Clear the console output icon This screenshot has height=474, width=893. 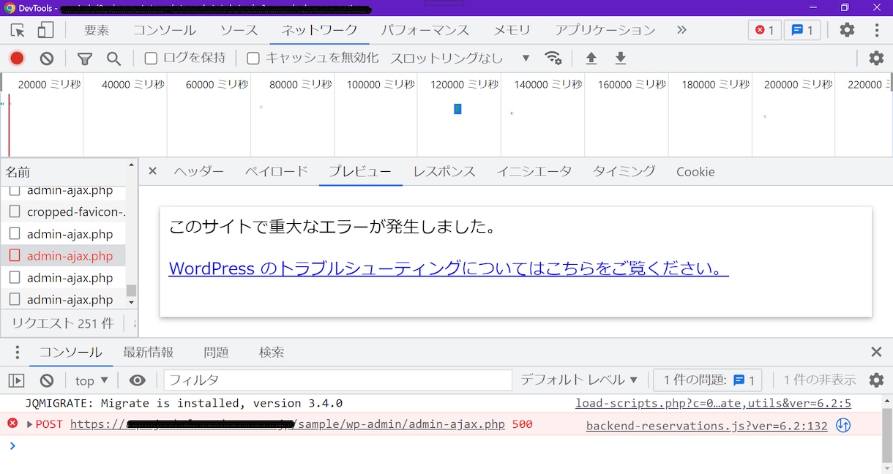click(47, 380)
